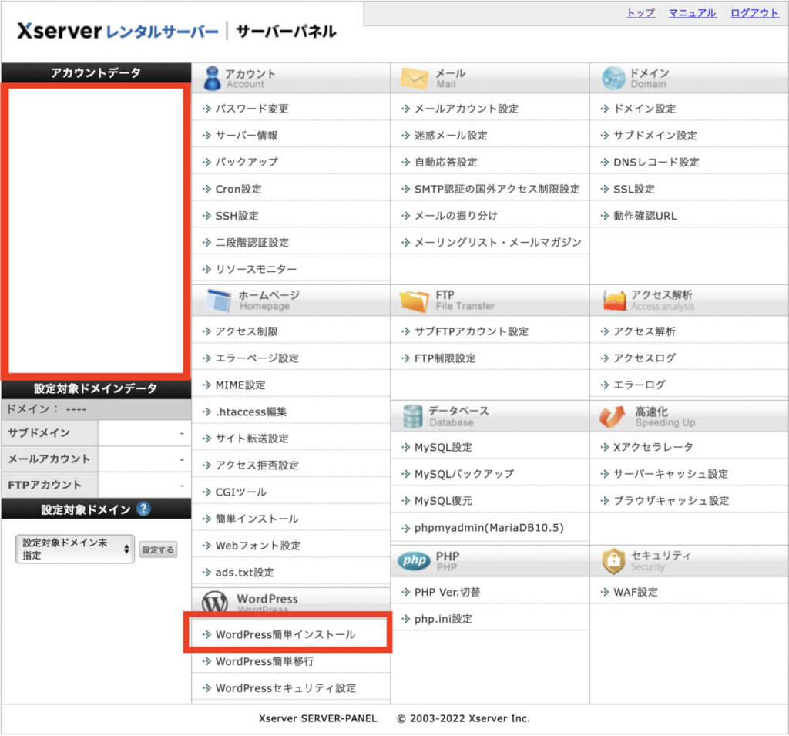Open メーリングリスト・メールマガジン

[x=498, y=243]
